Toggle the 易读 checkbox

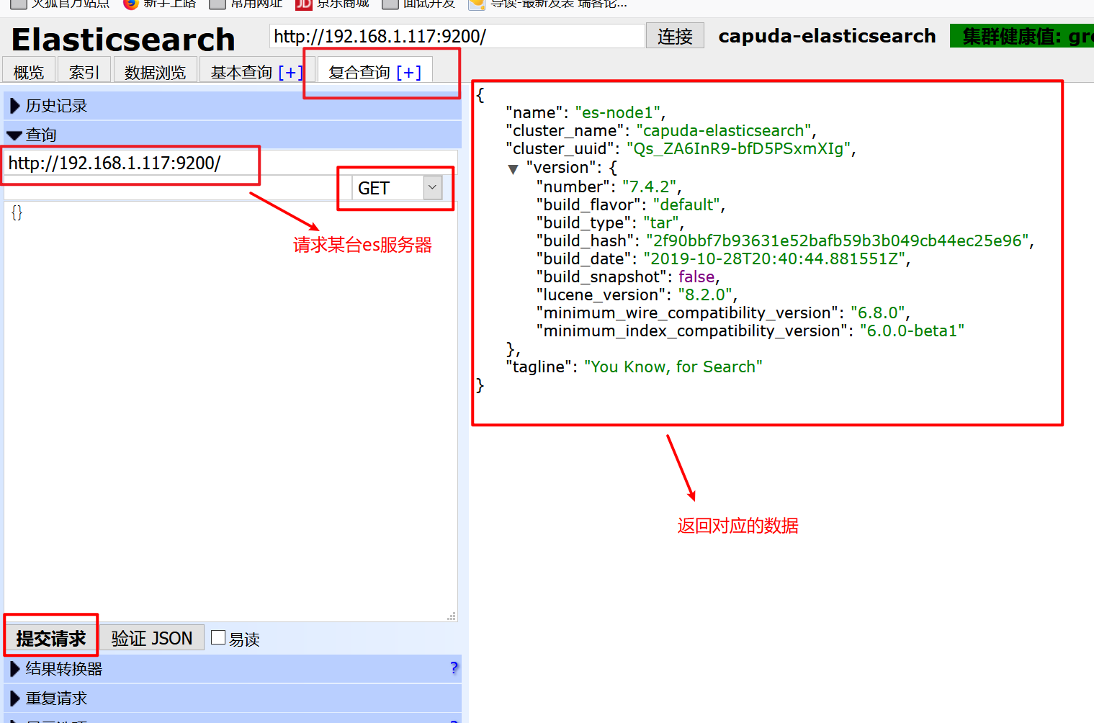(x=218, y=637)
